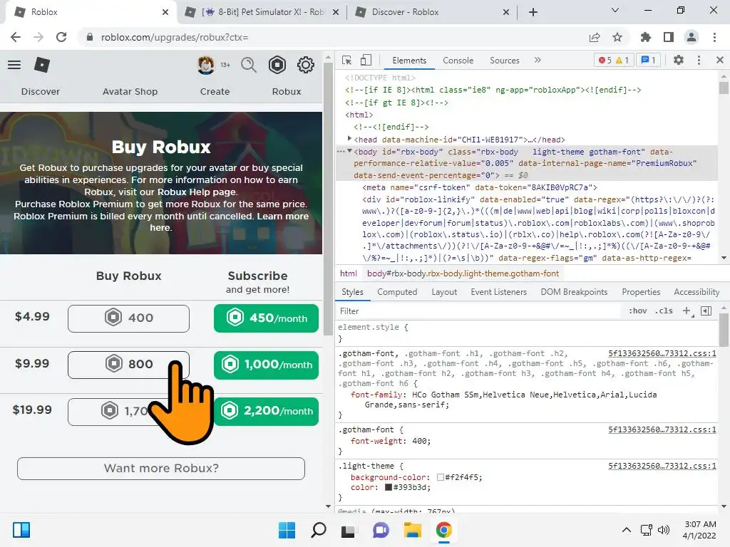Select the Elements tab

409,61
